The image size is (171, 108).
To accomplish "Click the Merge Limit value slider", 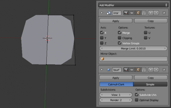I will (x=133, y=48).
